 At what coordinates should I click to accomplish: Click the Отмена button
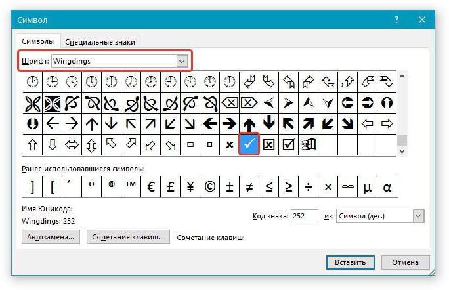406,262
